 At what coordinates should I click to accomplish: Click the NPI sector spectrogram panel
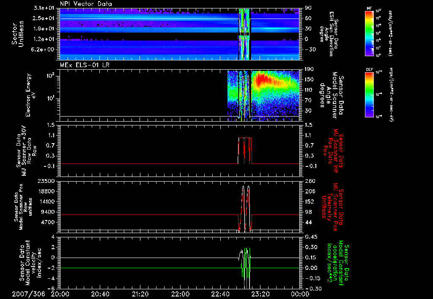tap(179, 34)
